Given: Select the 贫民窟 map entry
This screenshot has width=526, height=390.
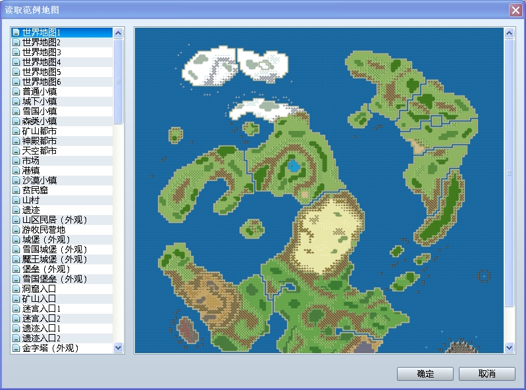Looking at the screenshot, I should tap(62, 190).
